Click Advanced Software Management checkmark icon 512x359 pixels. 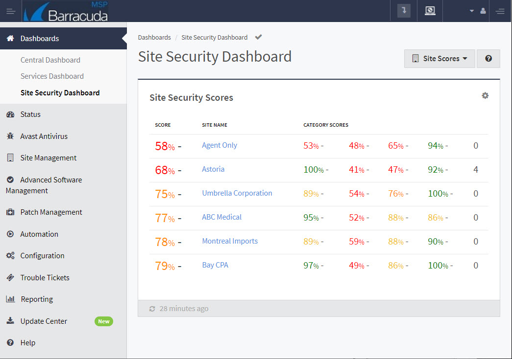pos(10,179)
